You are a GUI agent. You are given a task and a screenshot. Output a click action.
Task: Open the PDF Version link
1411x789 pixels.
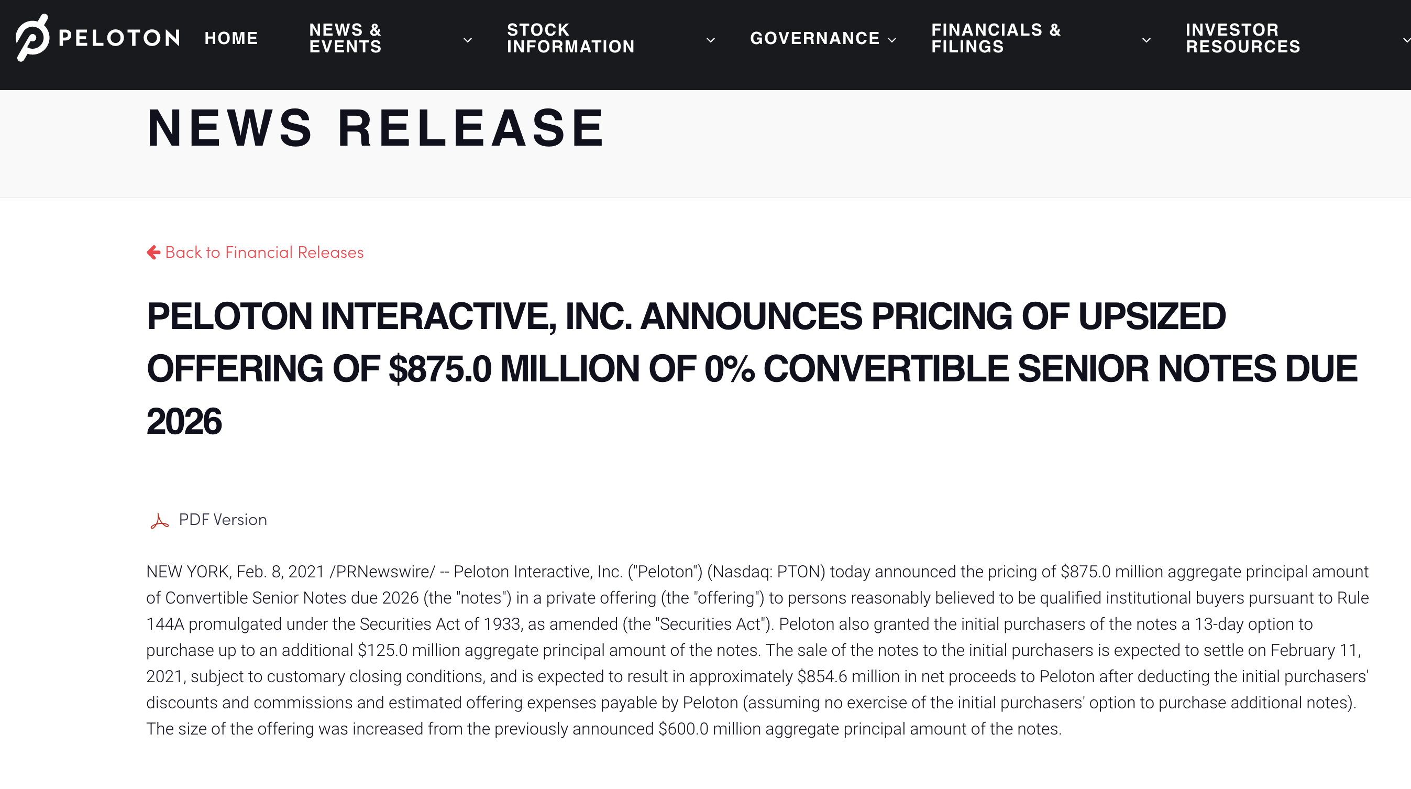[223, 519]
